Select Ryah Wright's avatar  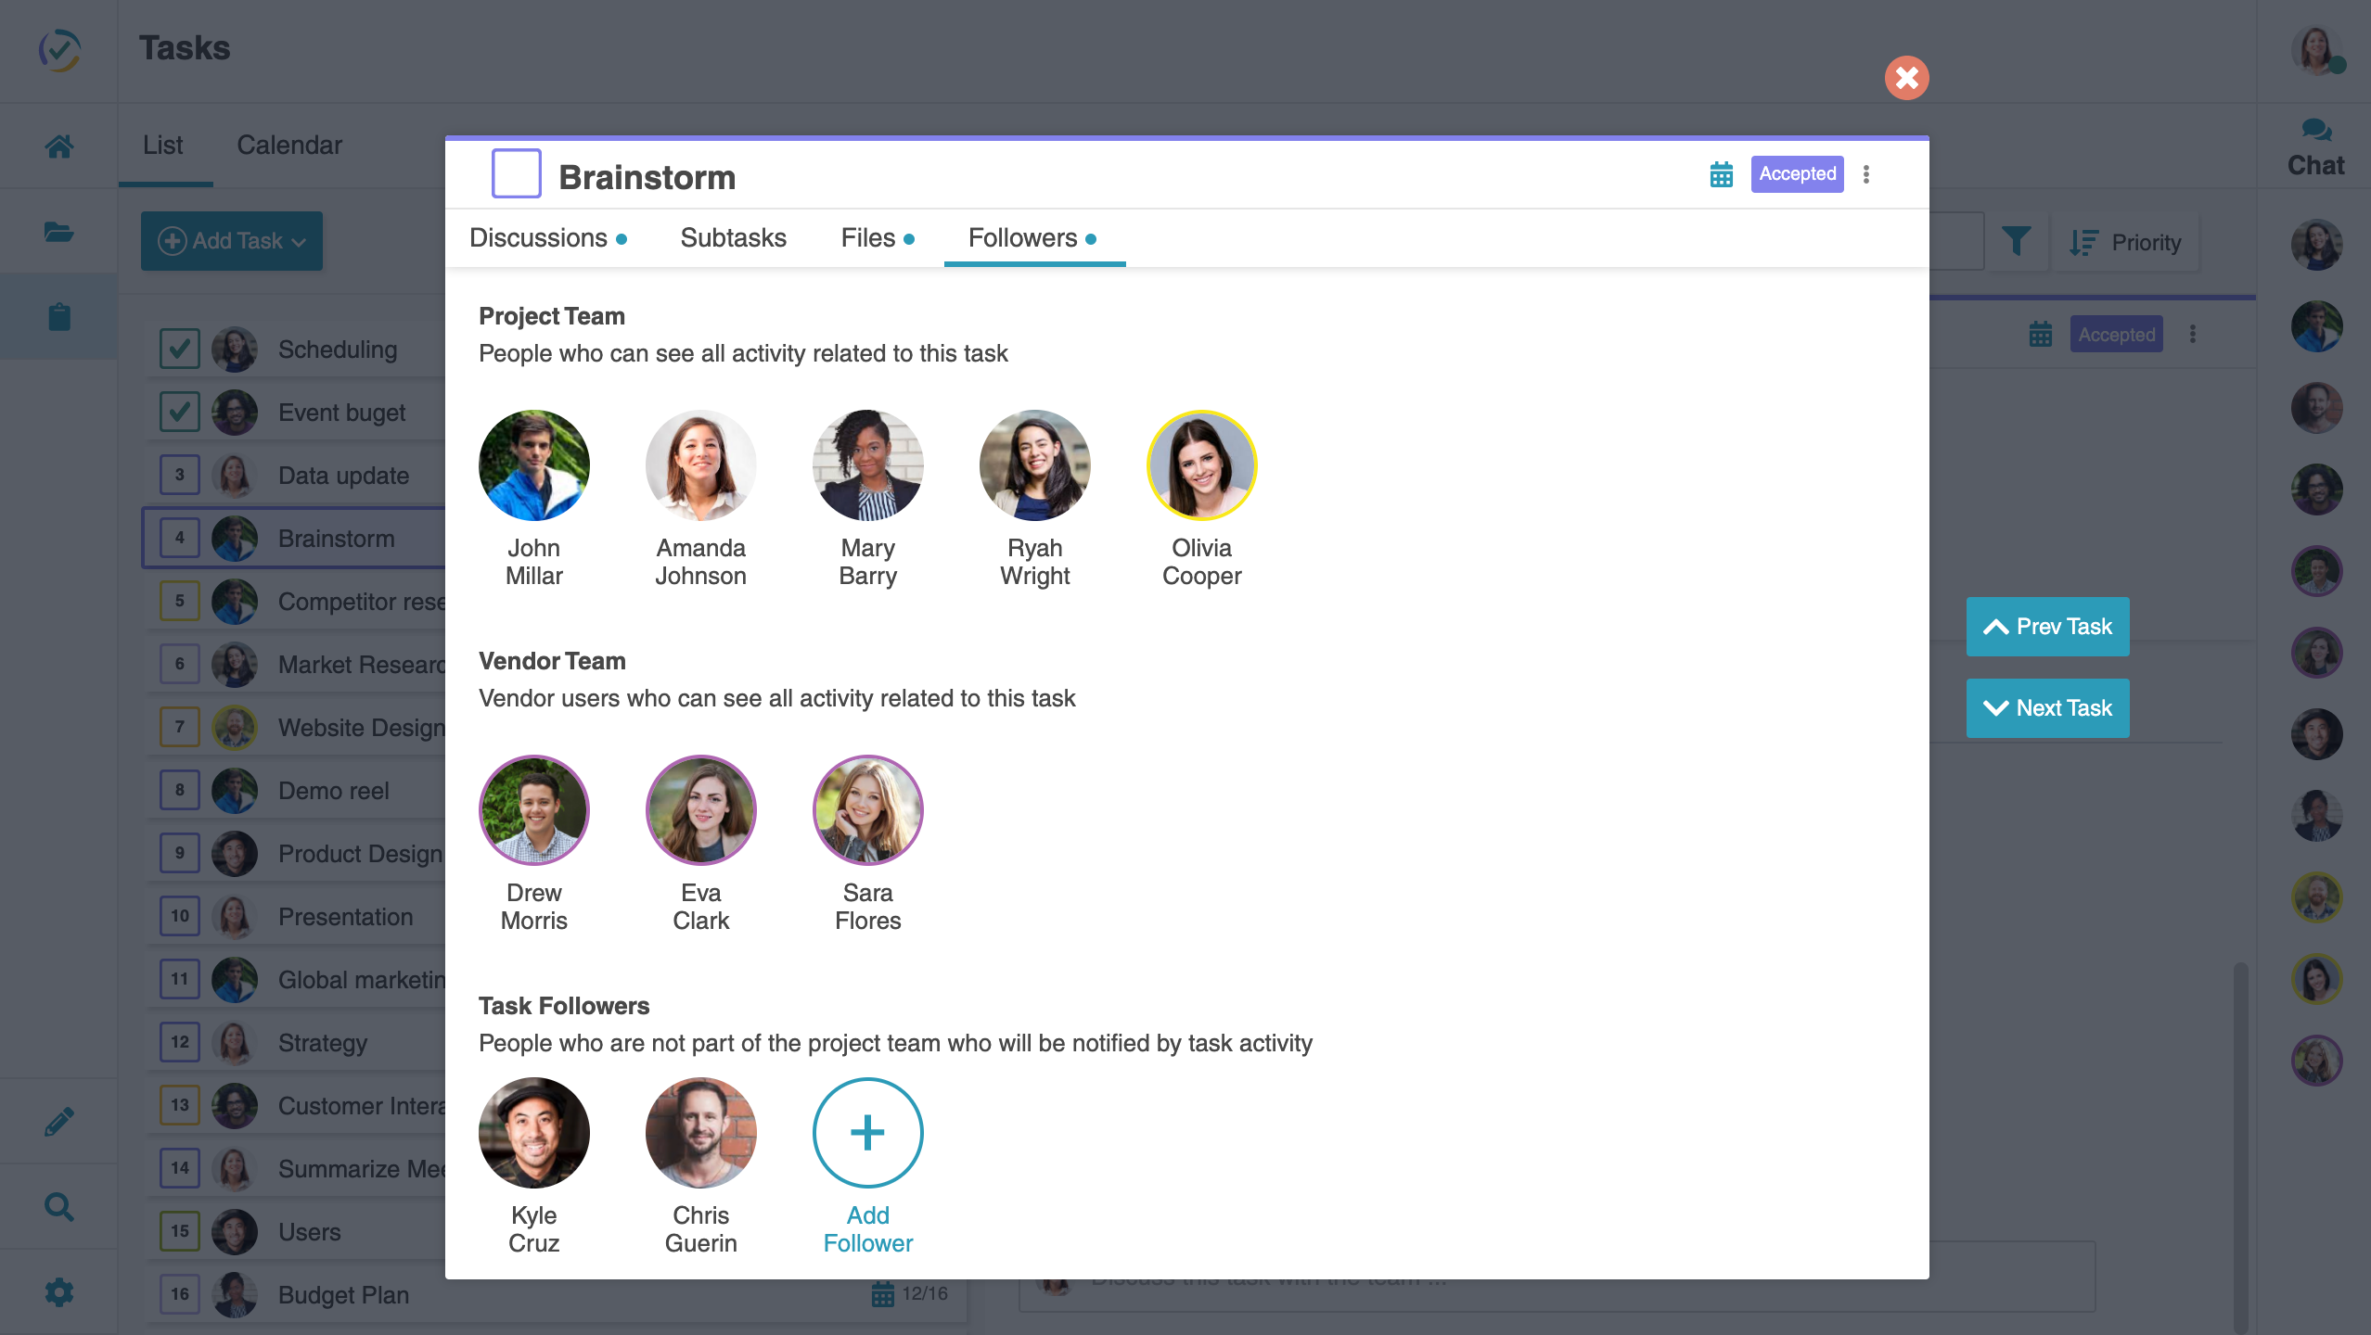pos(1035,465)
